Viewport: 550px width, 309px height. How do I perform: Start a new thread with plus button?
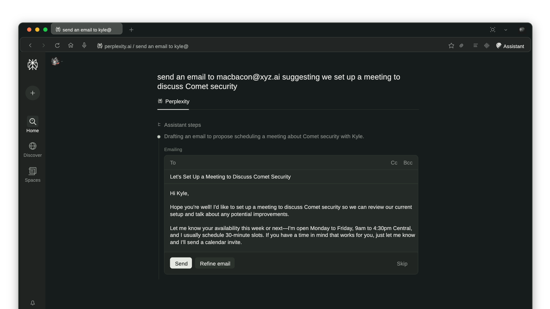33,93
